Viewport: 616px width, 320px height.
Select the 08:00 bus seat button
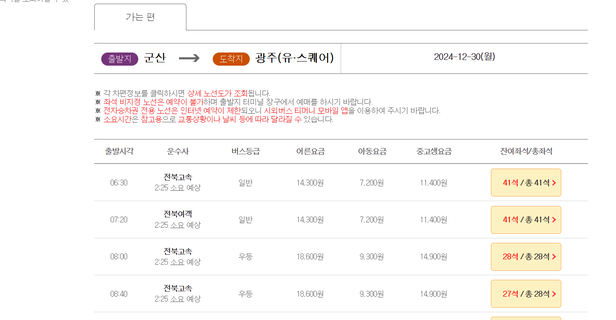click(526, 257)
